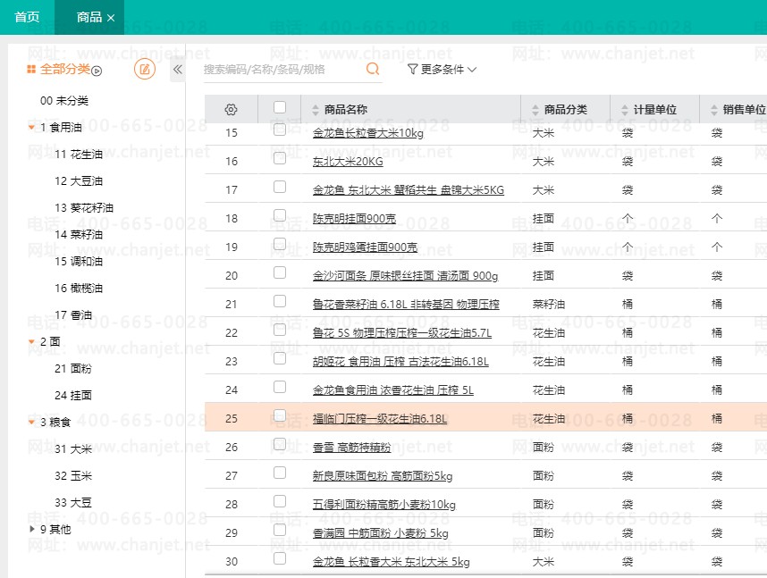This screenshot has width=767, height=578.
Task: Collapse the 1 食用油 category
Action: (x=32, y=128)
